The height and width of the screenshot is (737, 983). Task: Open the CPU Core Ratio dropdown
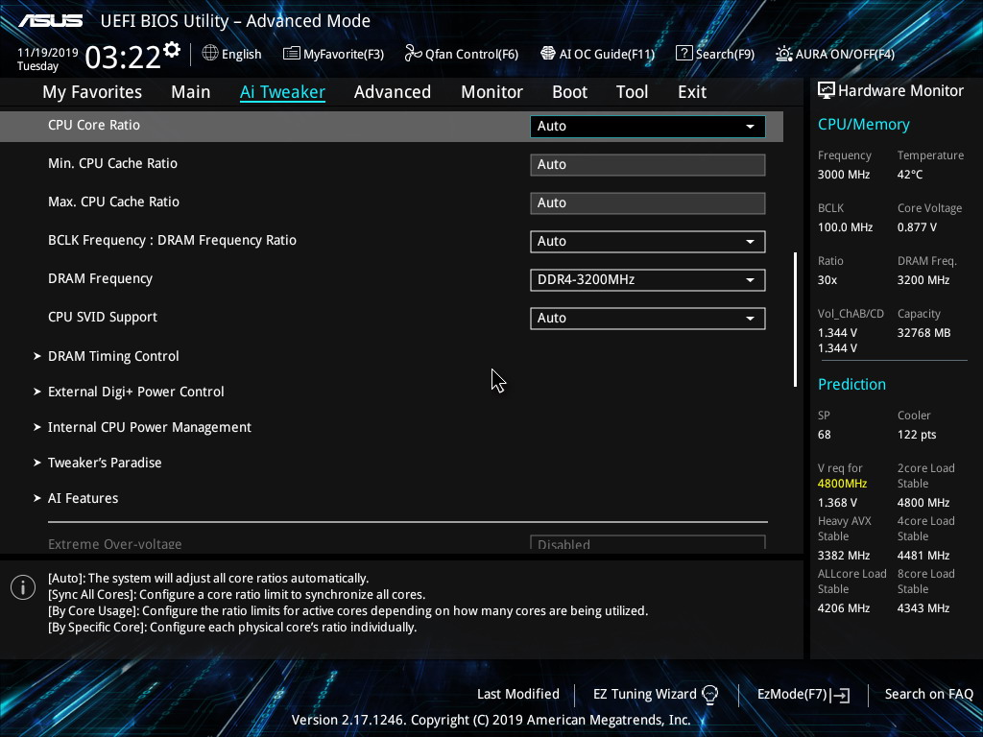[648, 126]
